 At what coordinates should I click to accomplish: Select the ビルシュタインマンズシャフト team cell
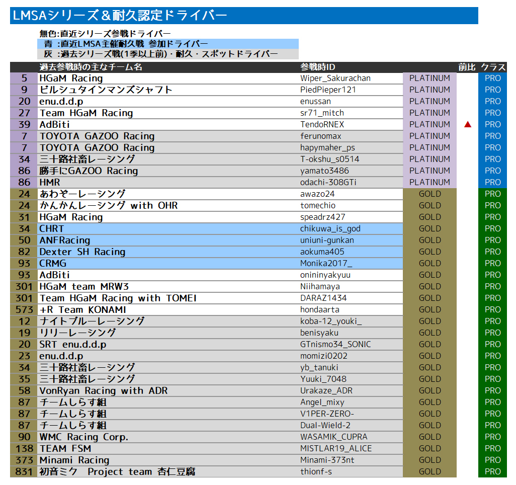(x=106, y=90)
